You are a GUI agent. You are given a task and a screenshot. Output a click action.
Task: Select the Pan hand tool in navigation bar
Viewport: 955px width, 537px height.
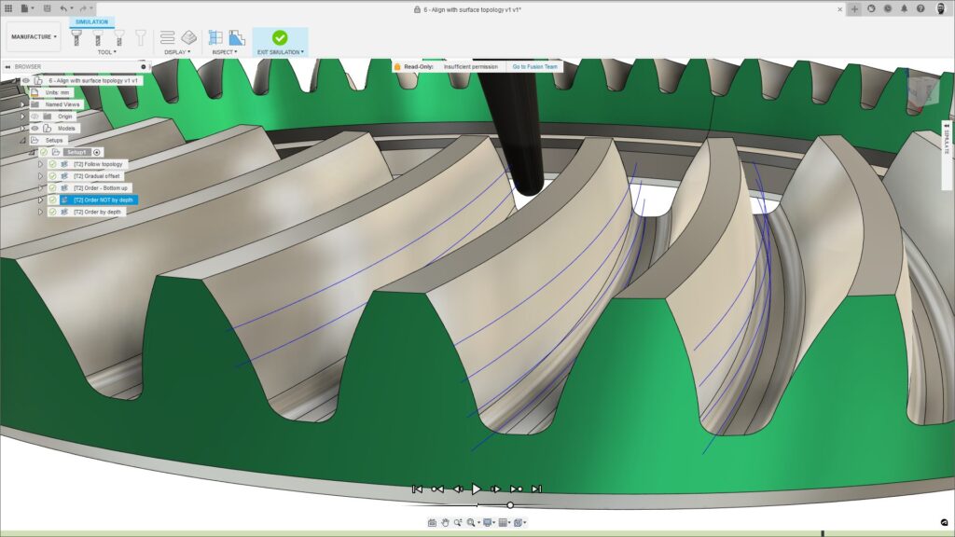coord(445,522)
